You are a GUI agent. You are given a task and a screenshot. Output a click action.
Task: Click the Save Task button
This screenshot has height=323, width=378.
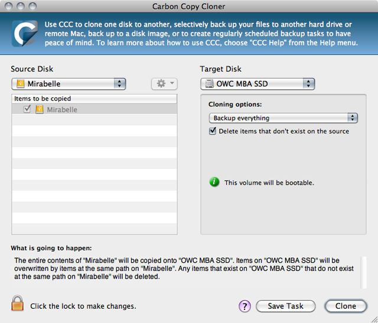(x=286, y=306)
